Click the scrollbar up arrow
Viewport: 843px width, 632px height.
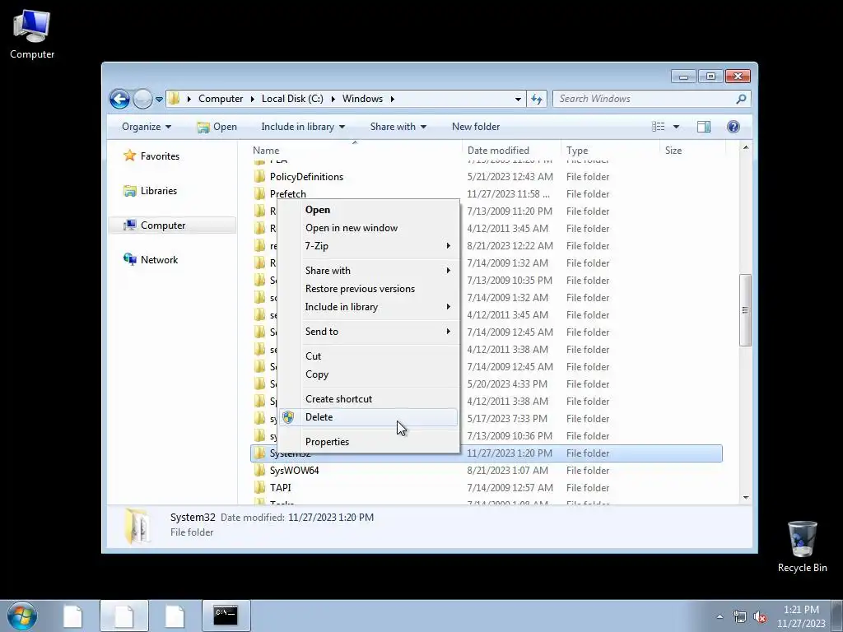[745, 147]
